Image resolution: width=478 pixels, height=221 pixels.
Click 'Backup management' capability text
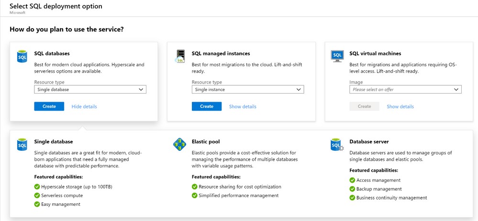[379, 189]
